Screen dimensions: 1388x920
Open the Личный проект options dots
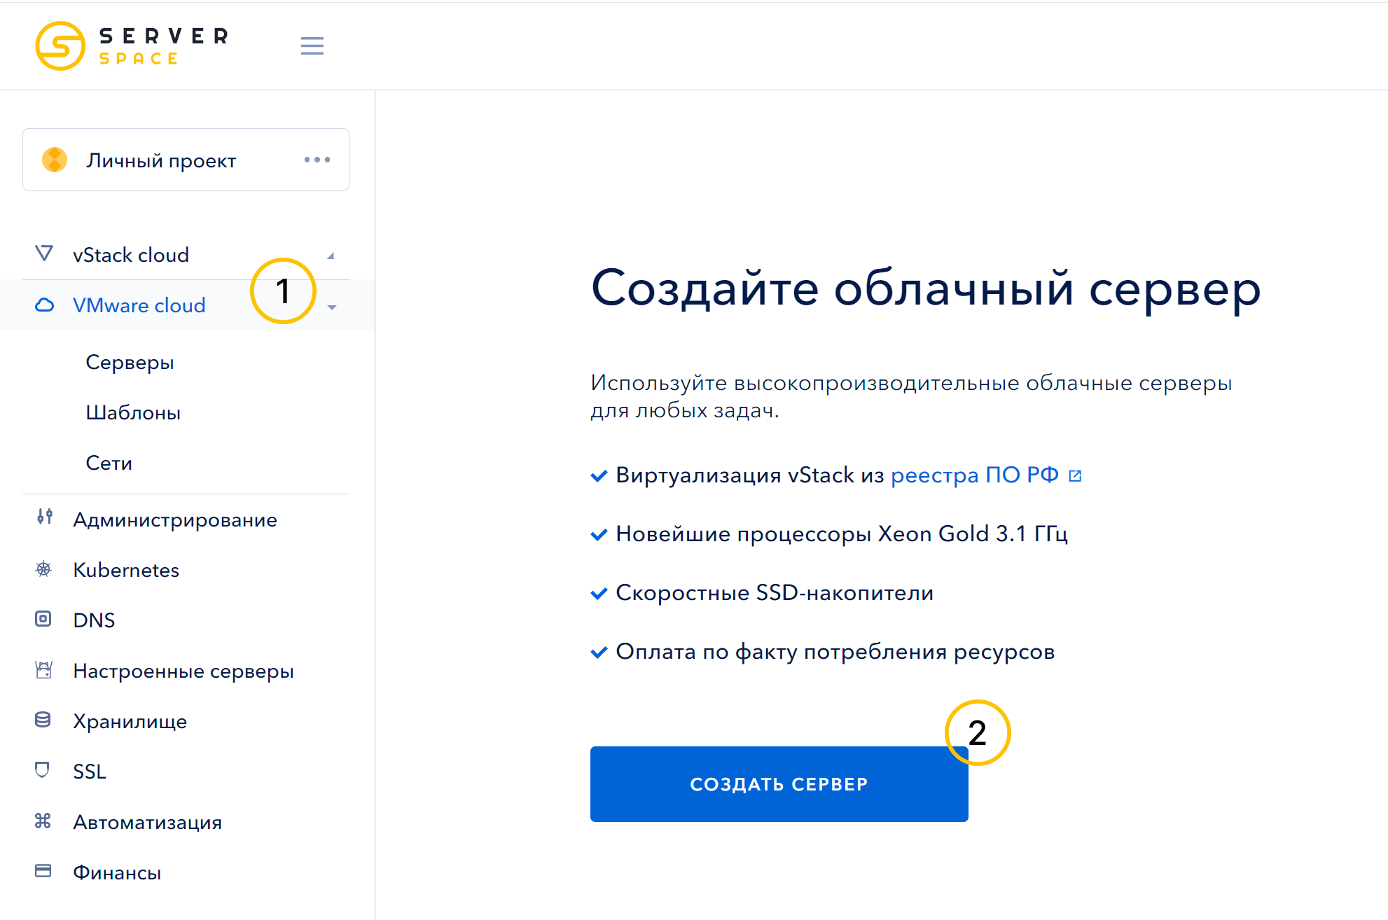coord(317,160)
